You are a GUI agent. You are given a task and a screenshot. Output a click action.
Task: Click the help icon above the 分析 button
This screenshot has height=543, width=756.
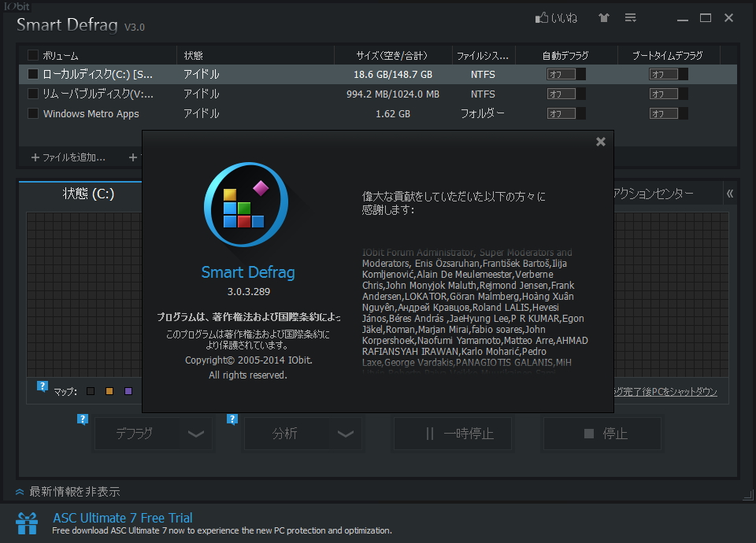(x=232, y=419)
